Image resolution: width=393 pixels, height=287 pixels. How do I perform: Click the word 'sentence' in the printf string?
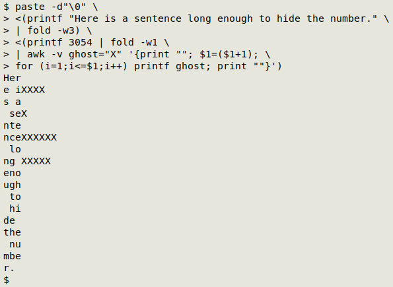[158, 18]
